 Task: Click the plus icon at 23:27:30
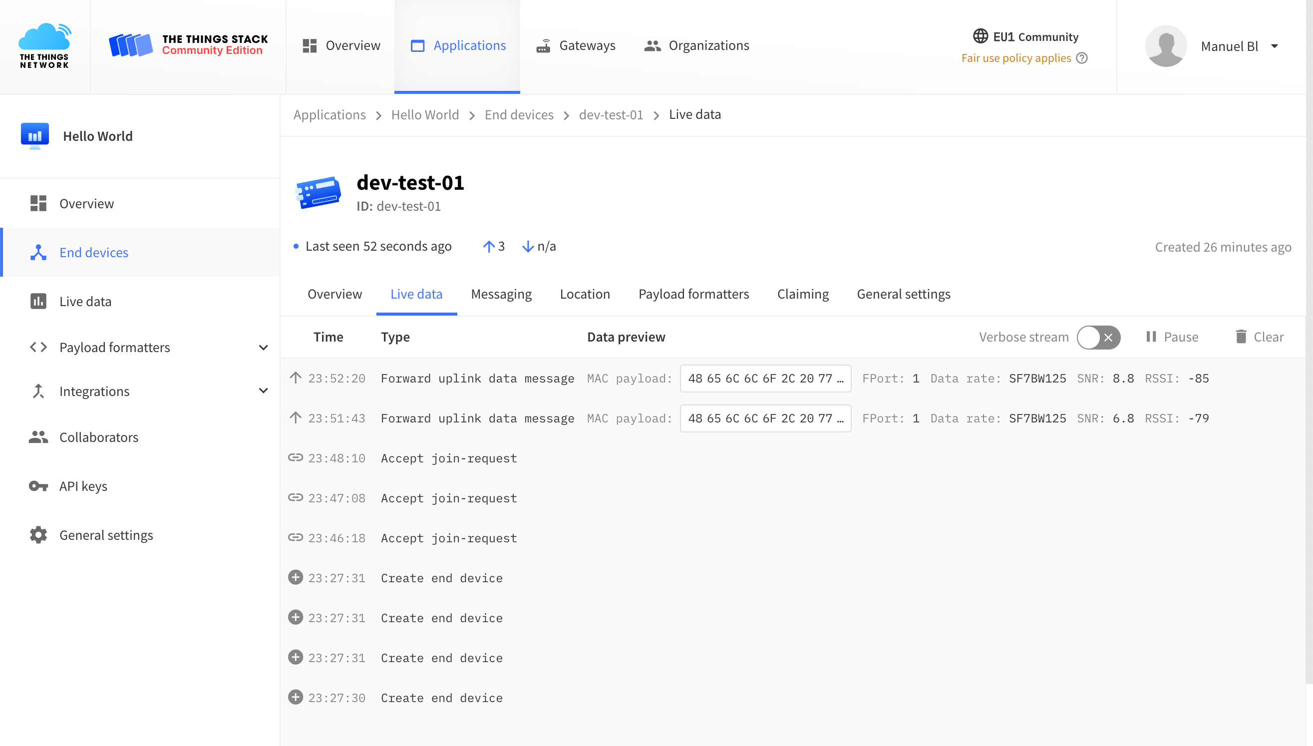click(295, 698)
